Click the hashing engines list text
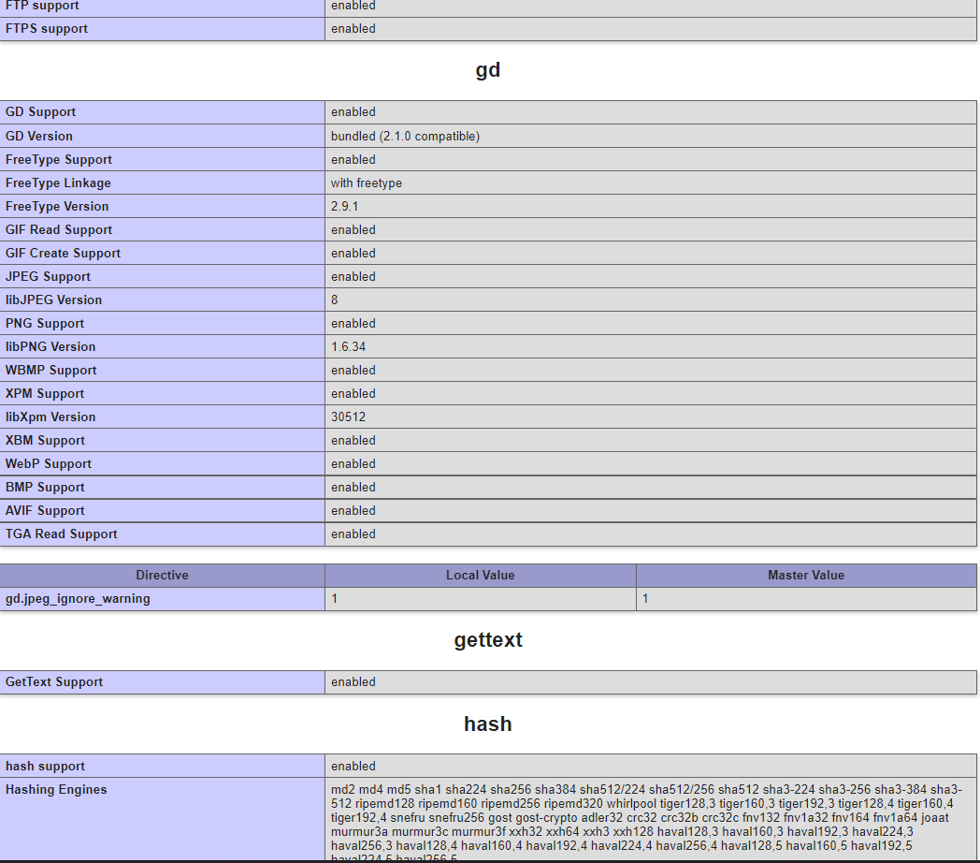Screen dimensions: 980x863 646,821
